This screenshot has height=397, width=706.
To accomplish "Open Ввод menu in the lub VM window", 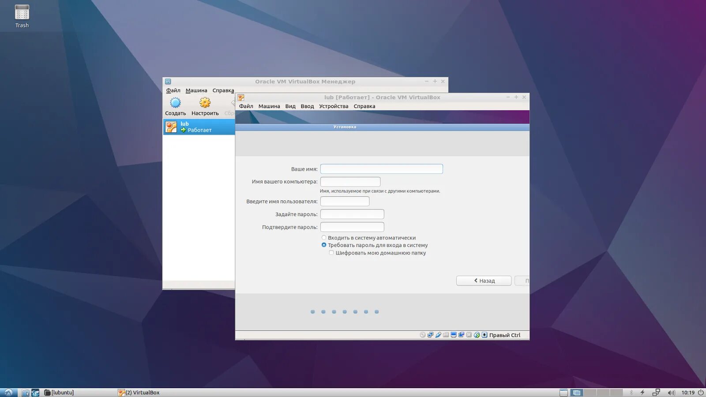I will coord(308,106).
